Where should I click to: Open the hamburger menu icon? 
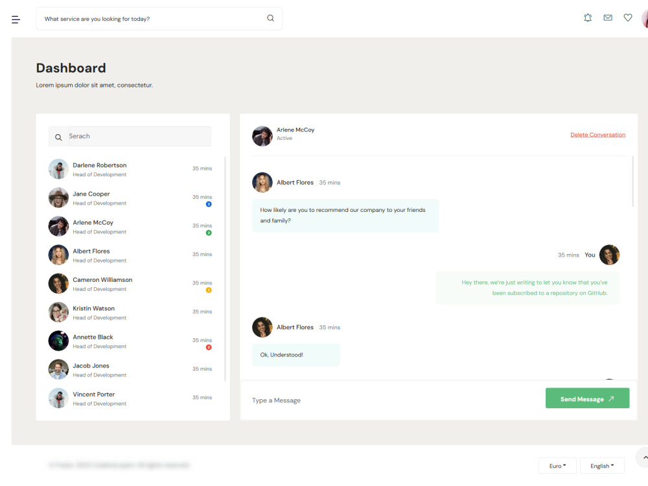click(16, 19)
